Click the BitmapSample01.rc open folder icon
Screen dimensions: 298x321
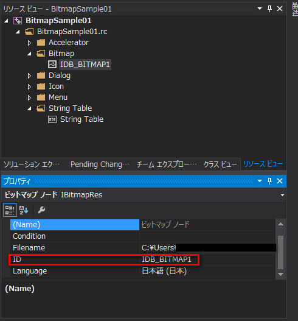click(x=29, y=32)
